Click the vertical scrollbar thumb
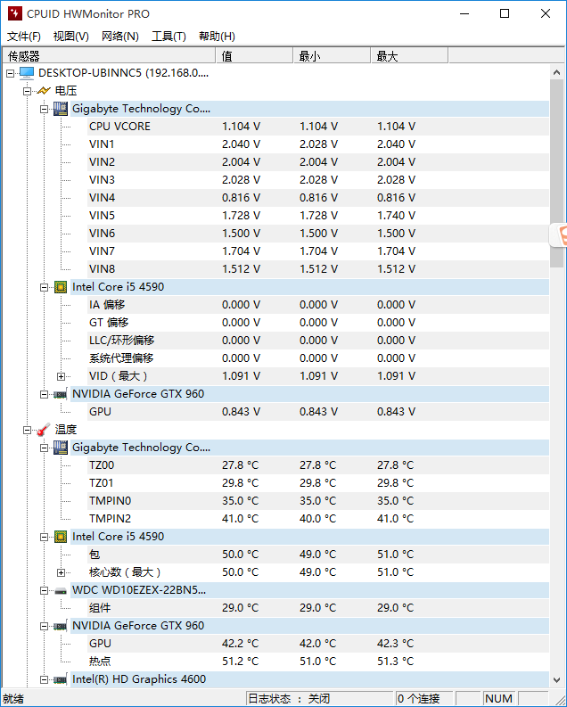 [x=556, y=174]
